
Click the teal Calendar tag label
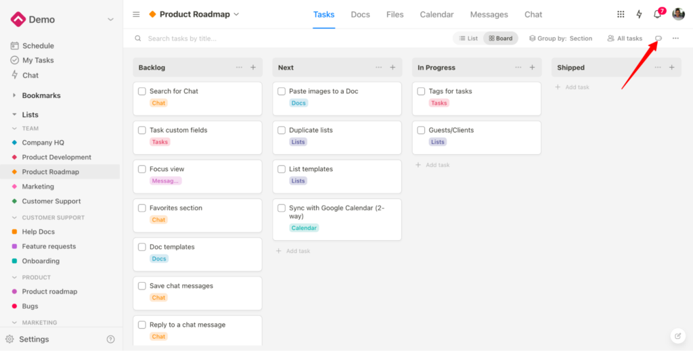click(304, 228)
